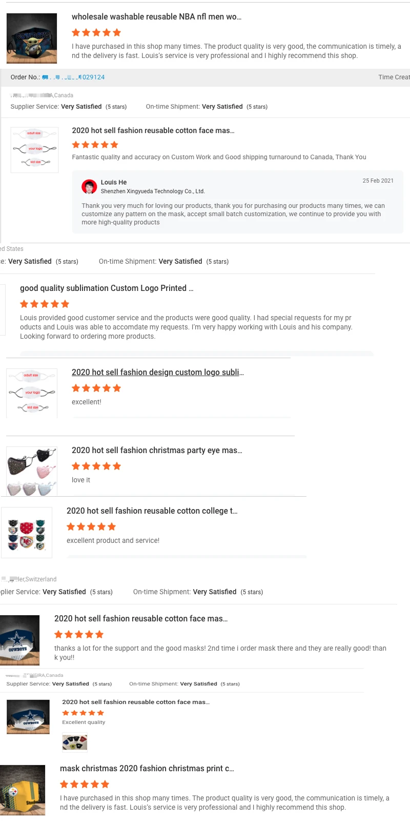
Task: Open the 'good quality sublimation Custom Logo Printed' title
Action: point(107,288)
